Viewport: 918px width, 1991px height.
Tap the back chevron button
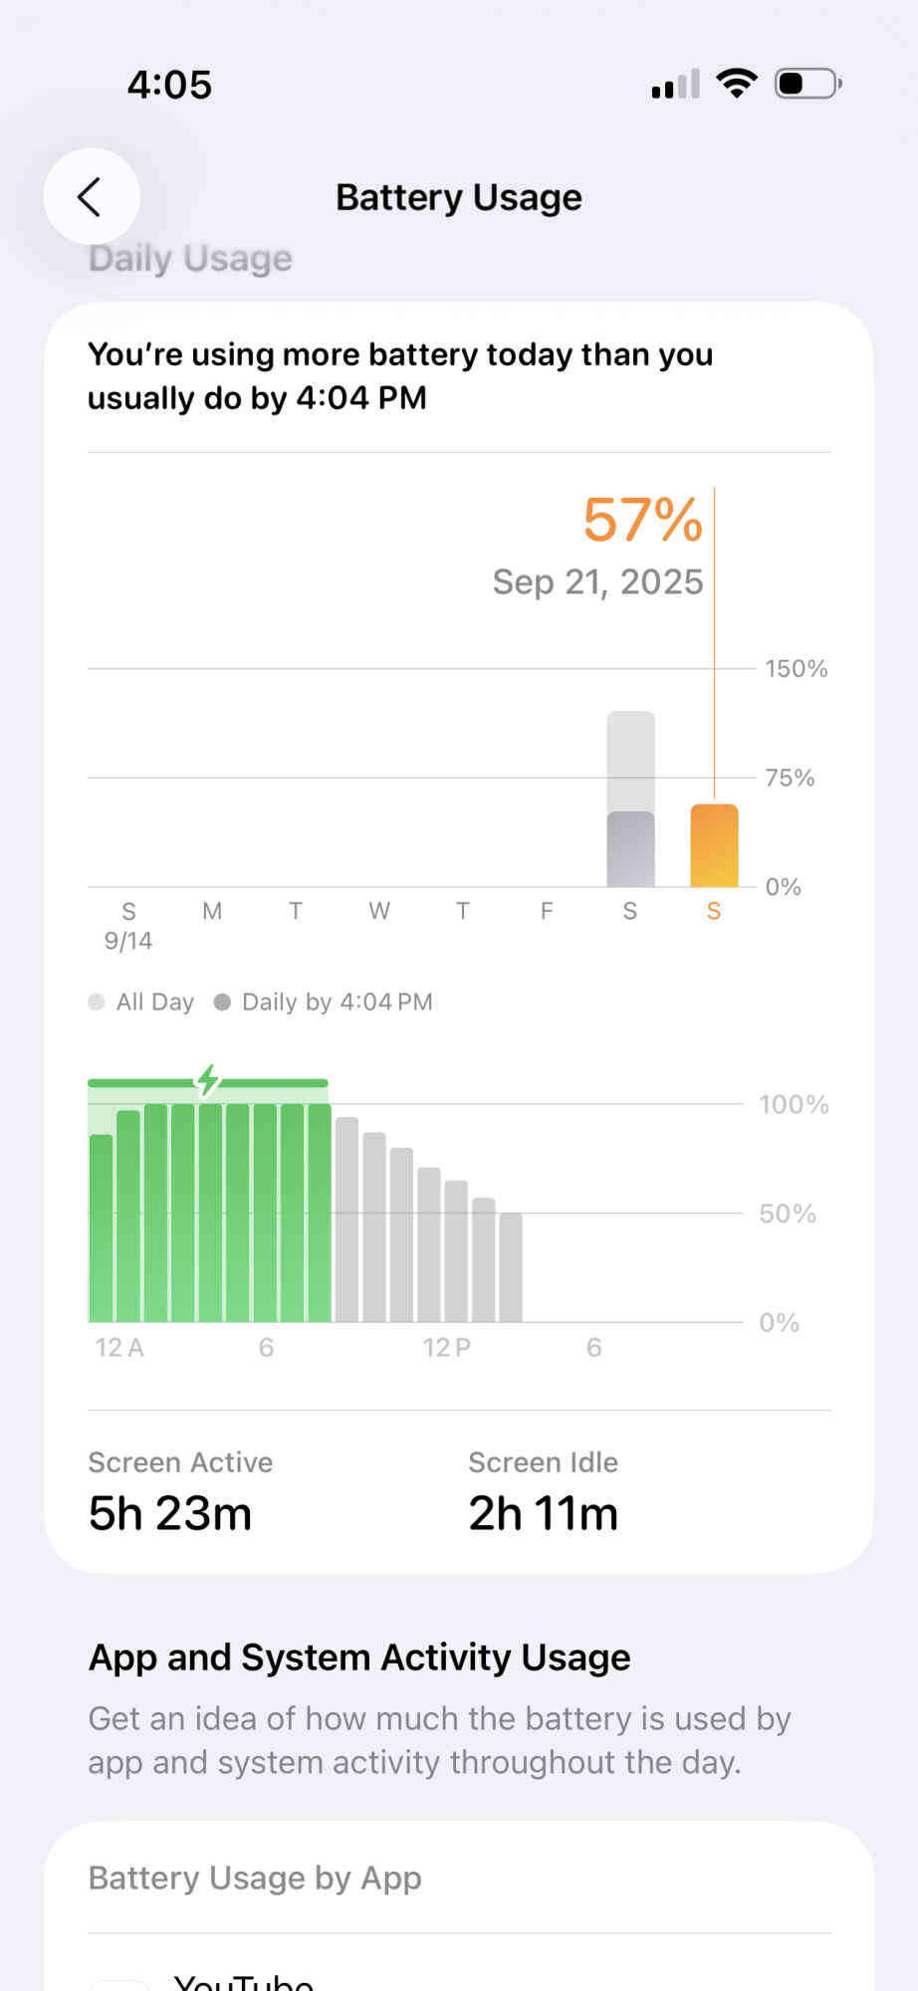click(x=91, y=197)
